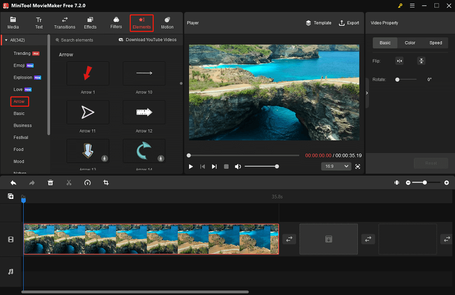Open the speed control icon
455x295 pixels.
(87, 183)
